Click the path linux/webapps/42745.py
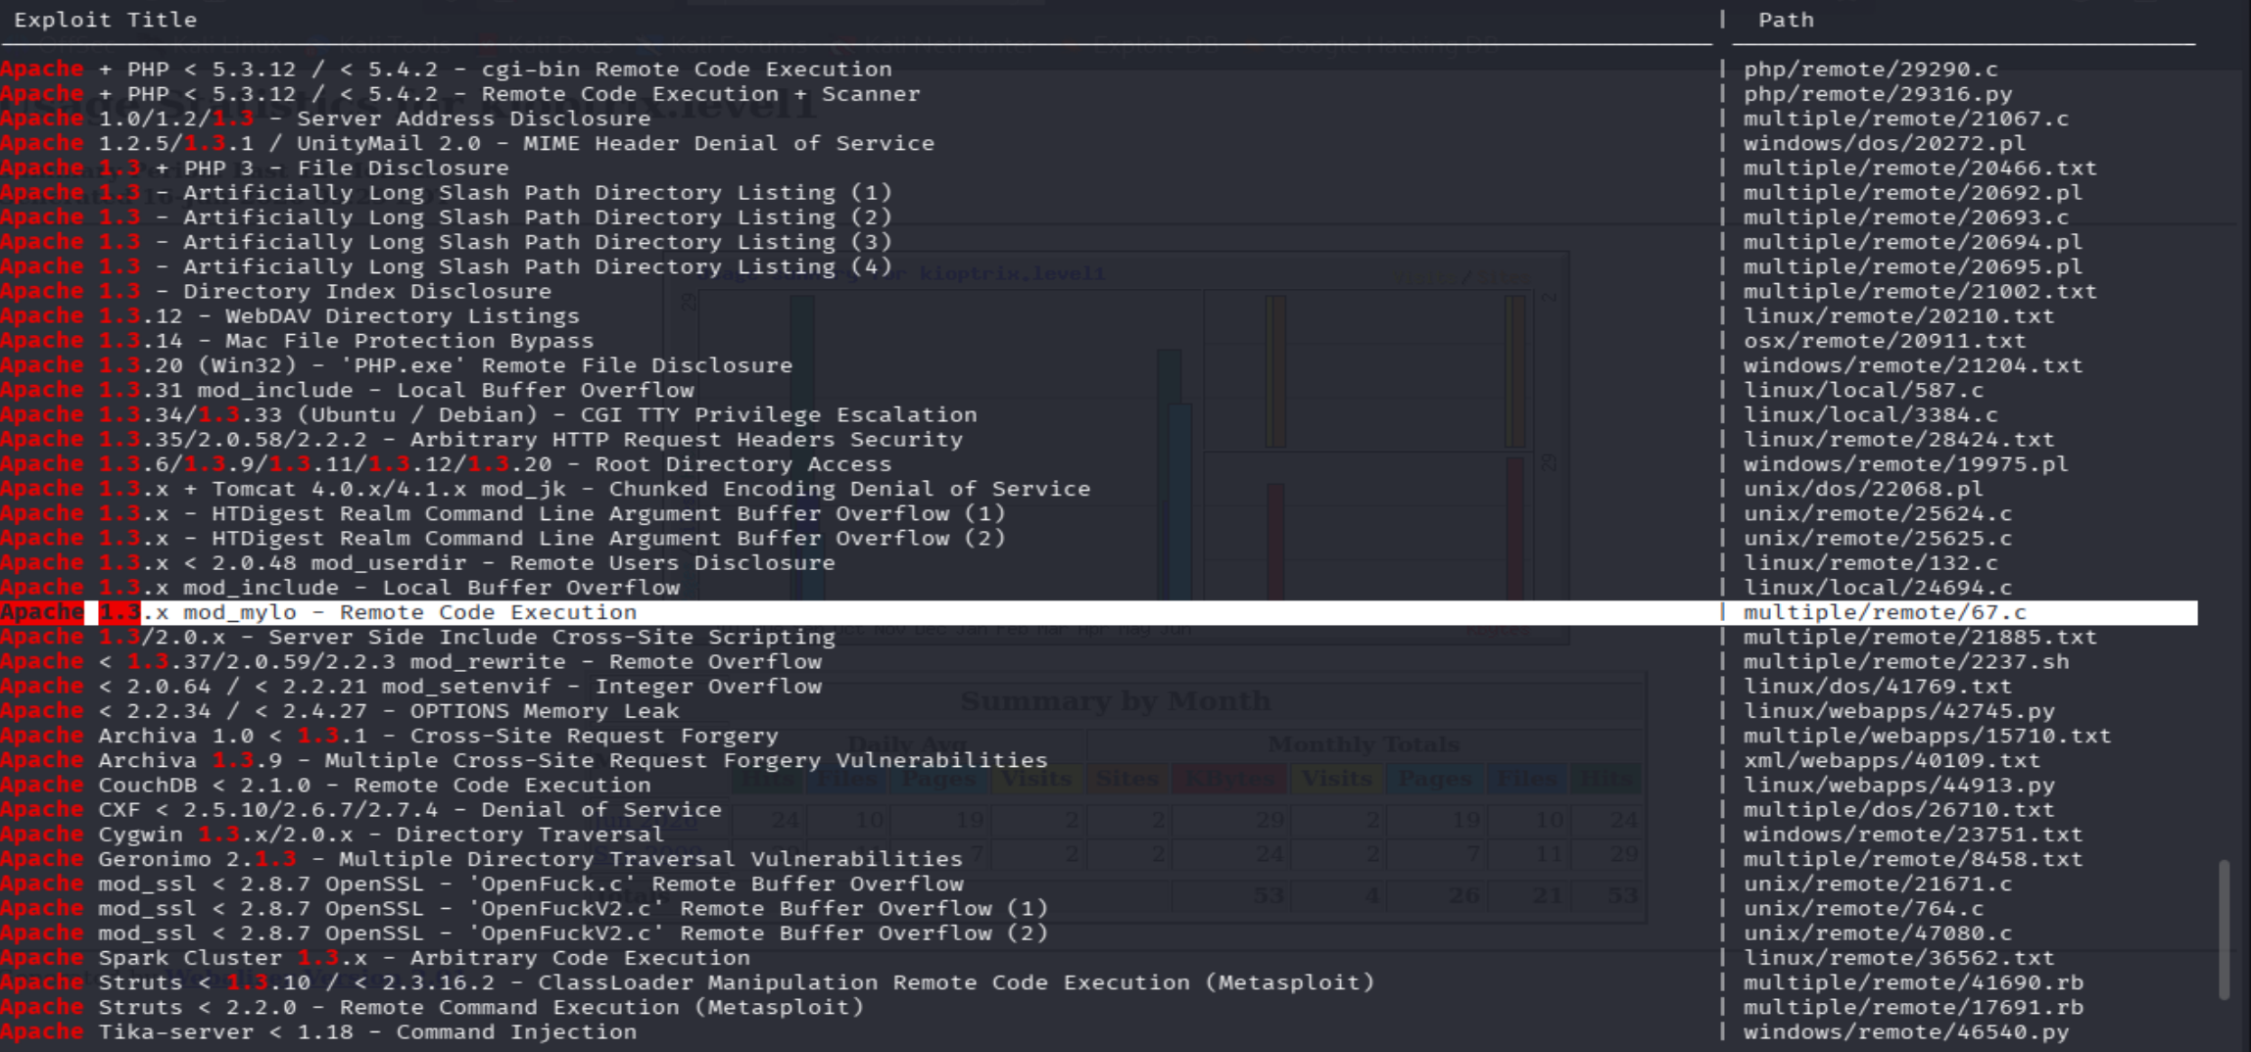The image size is (2251, 1052). [1898, 711]
